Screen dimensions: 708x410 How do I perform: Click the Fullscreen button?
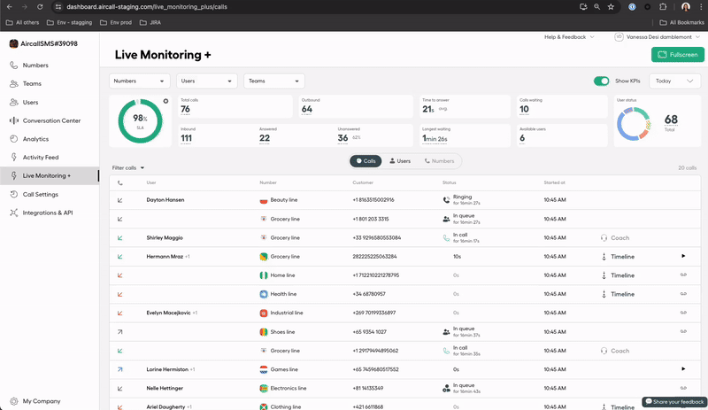(x=677, y=55)
